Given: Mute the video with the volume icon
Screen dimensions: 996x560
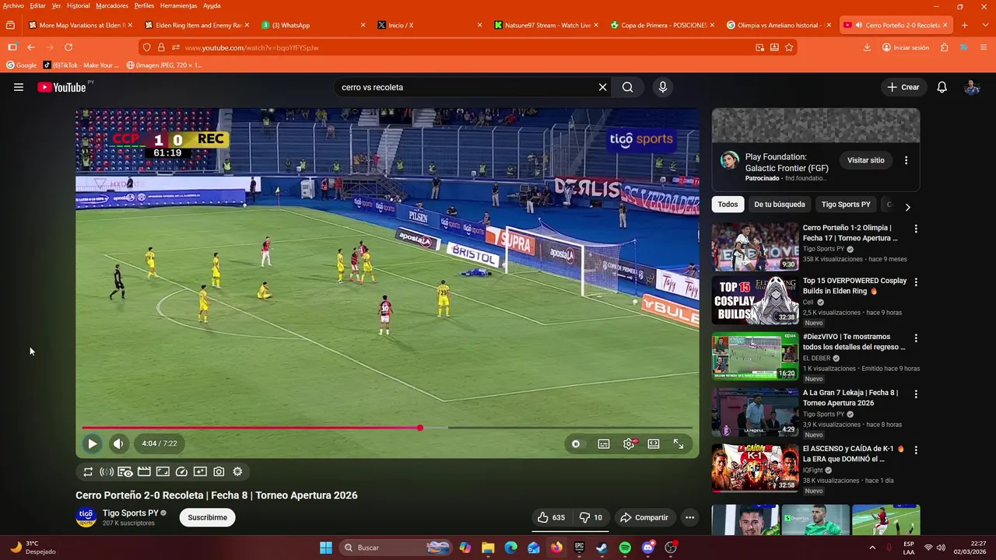Looking at the screenshot, I should coord(118,443).
